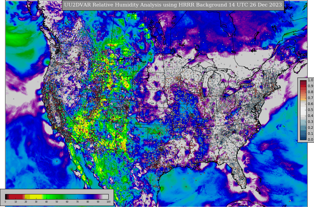Pick the red segment of the humidity colorbar
This screenshot has width=314, height=207.
(x=15, y=197)
